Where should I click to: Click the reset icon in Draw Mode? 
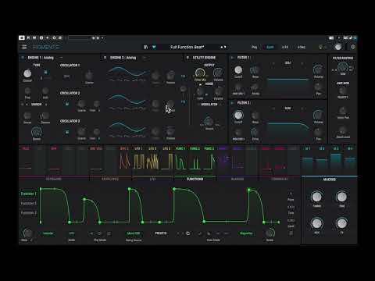point(187,233)
